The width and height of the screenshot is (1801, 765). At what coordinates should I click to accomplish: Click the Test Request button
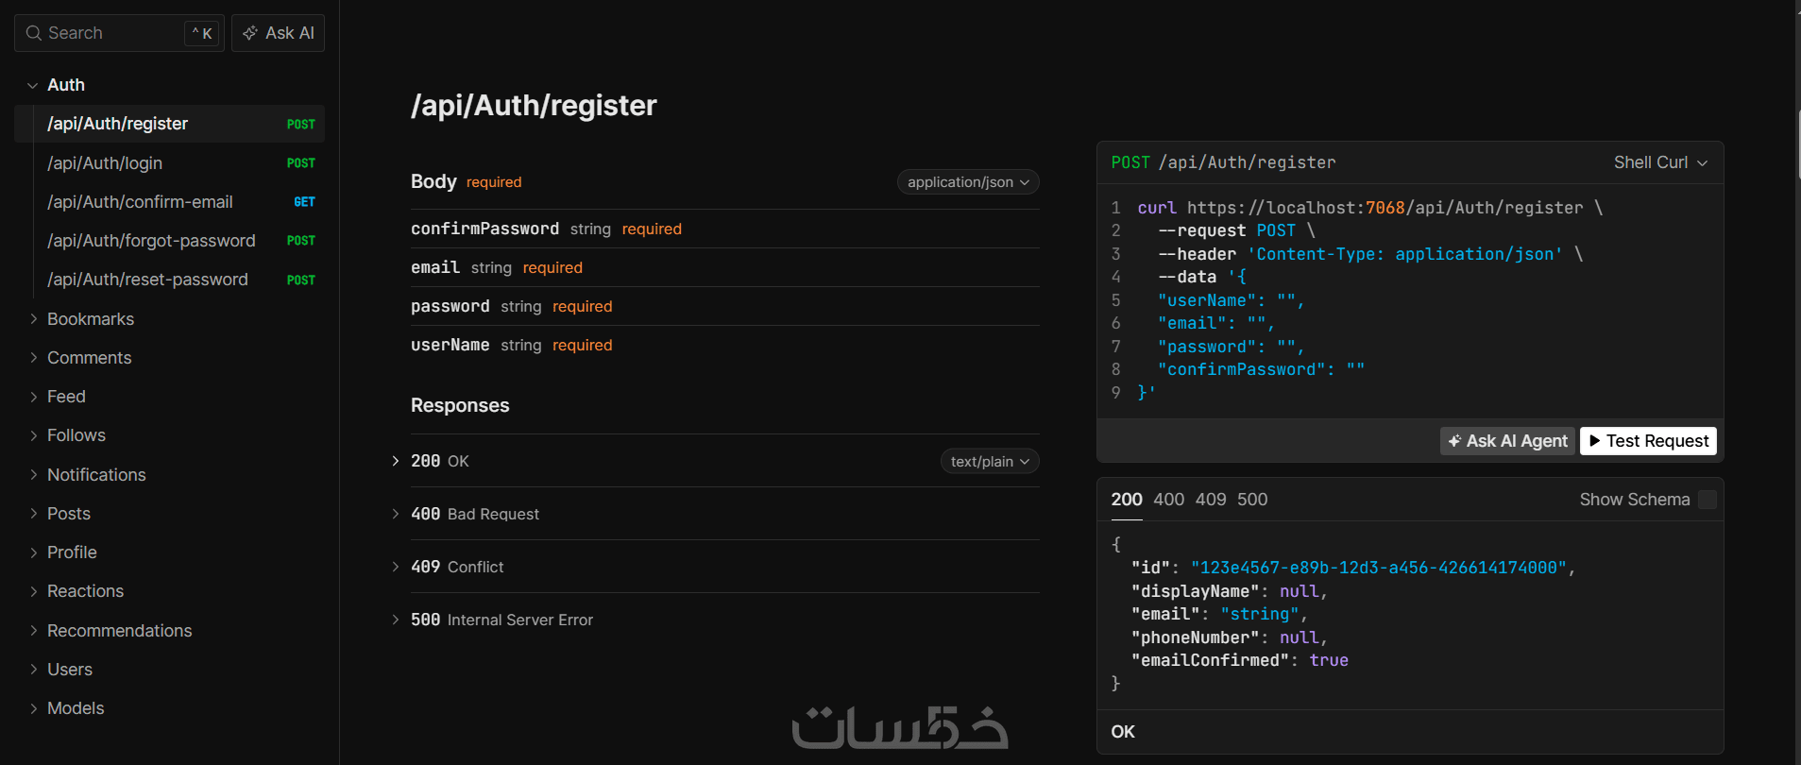click(1648, 441)
